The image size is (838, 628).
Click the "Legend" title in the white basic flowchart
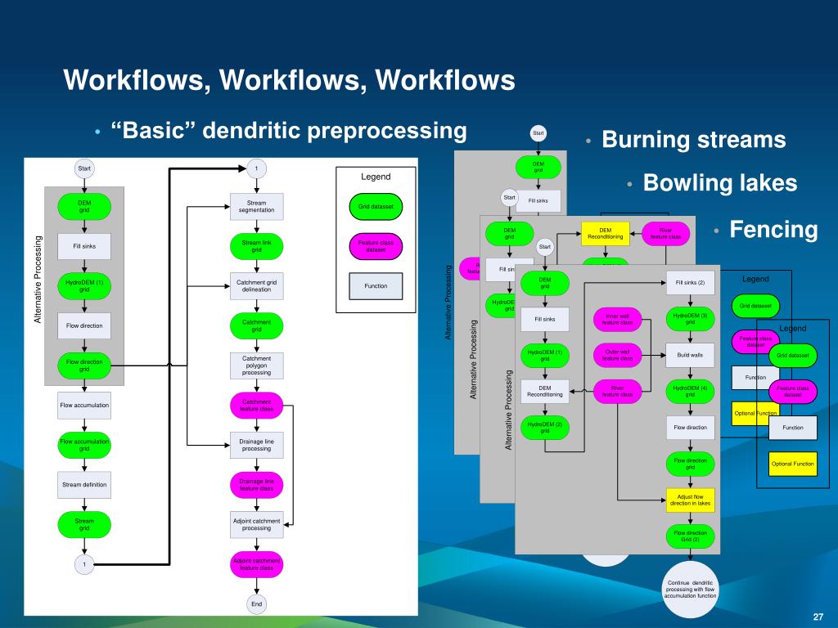pyautogui.click(x=376, y=177)
